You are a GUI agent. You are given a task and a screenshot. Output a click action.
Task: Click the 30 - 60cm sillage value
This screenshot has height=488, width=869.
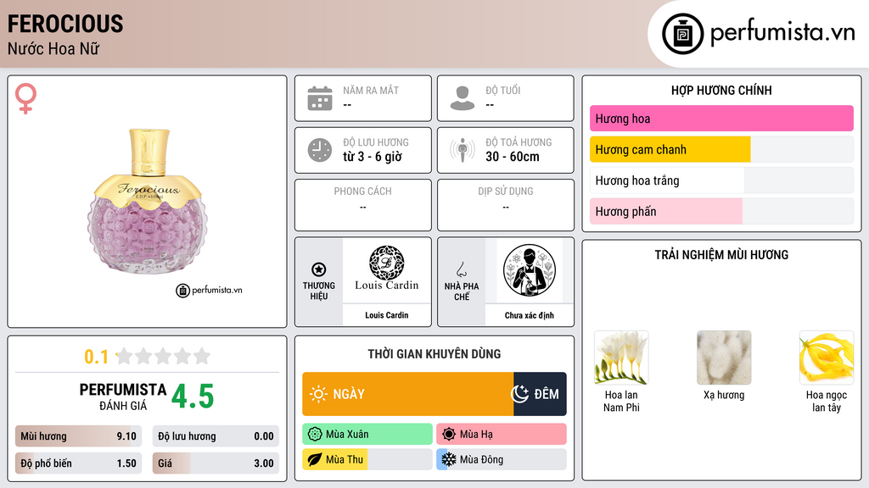coord(513,157)
